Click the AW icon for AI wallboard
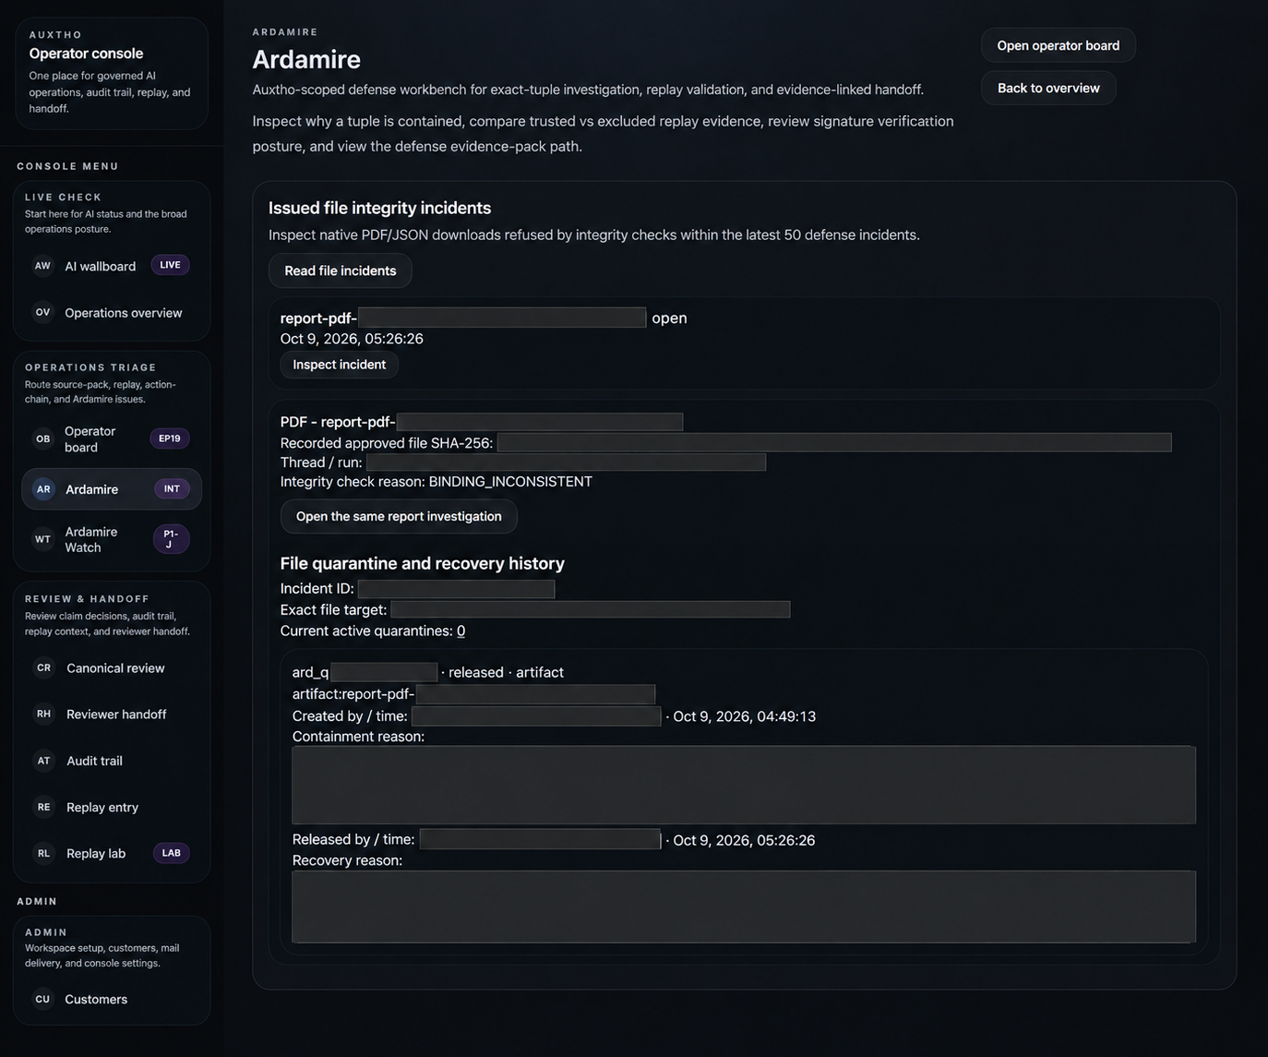The image size is (1268, 1057). pyautogui.click(x=42, y=266)
